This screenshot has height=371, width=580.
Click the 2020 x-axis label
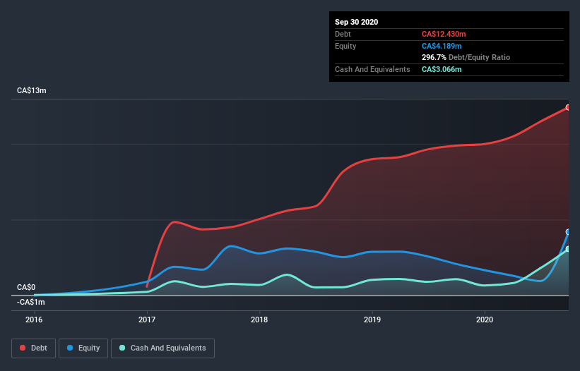[485, 320]
